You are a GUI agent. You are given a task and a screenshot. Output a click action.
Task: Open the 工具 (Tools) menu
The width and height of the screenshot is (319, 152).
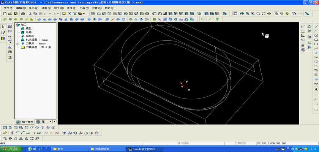(x=84, y=8)
